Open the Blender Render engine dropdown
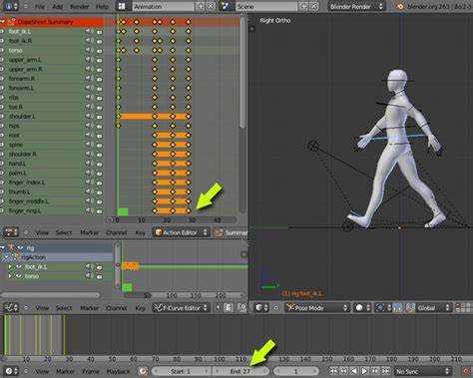 click(x=356, y=6)
